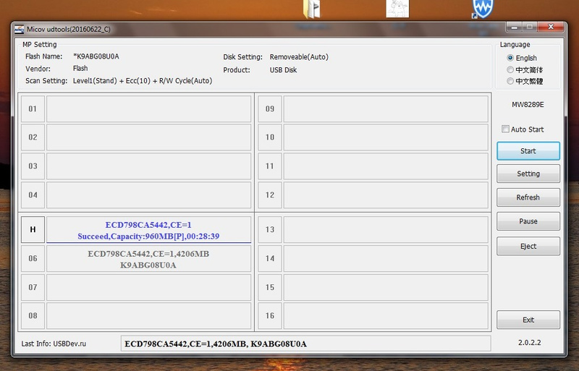Select port slot number 01

pos(33,109)
